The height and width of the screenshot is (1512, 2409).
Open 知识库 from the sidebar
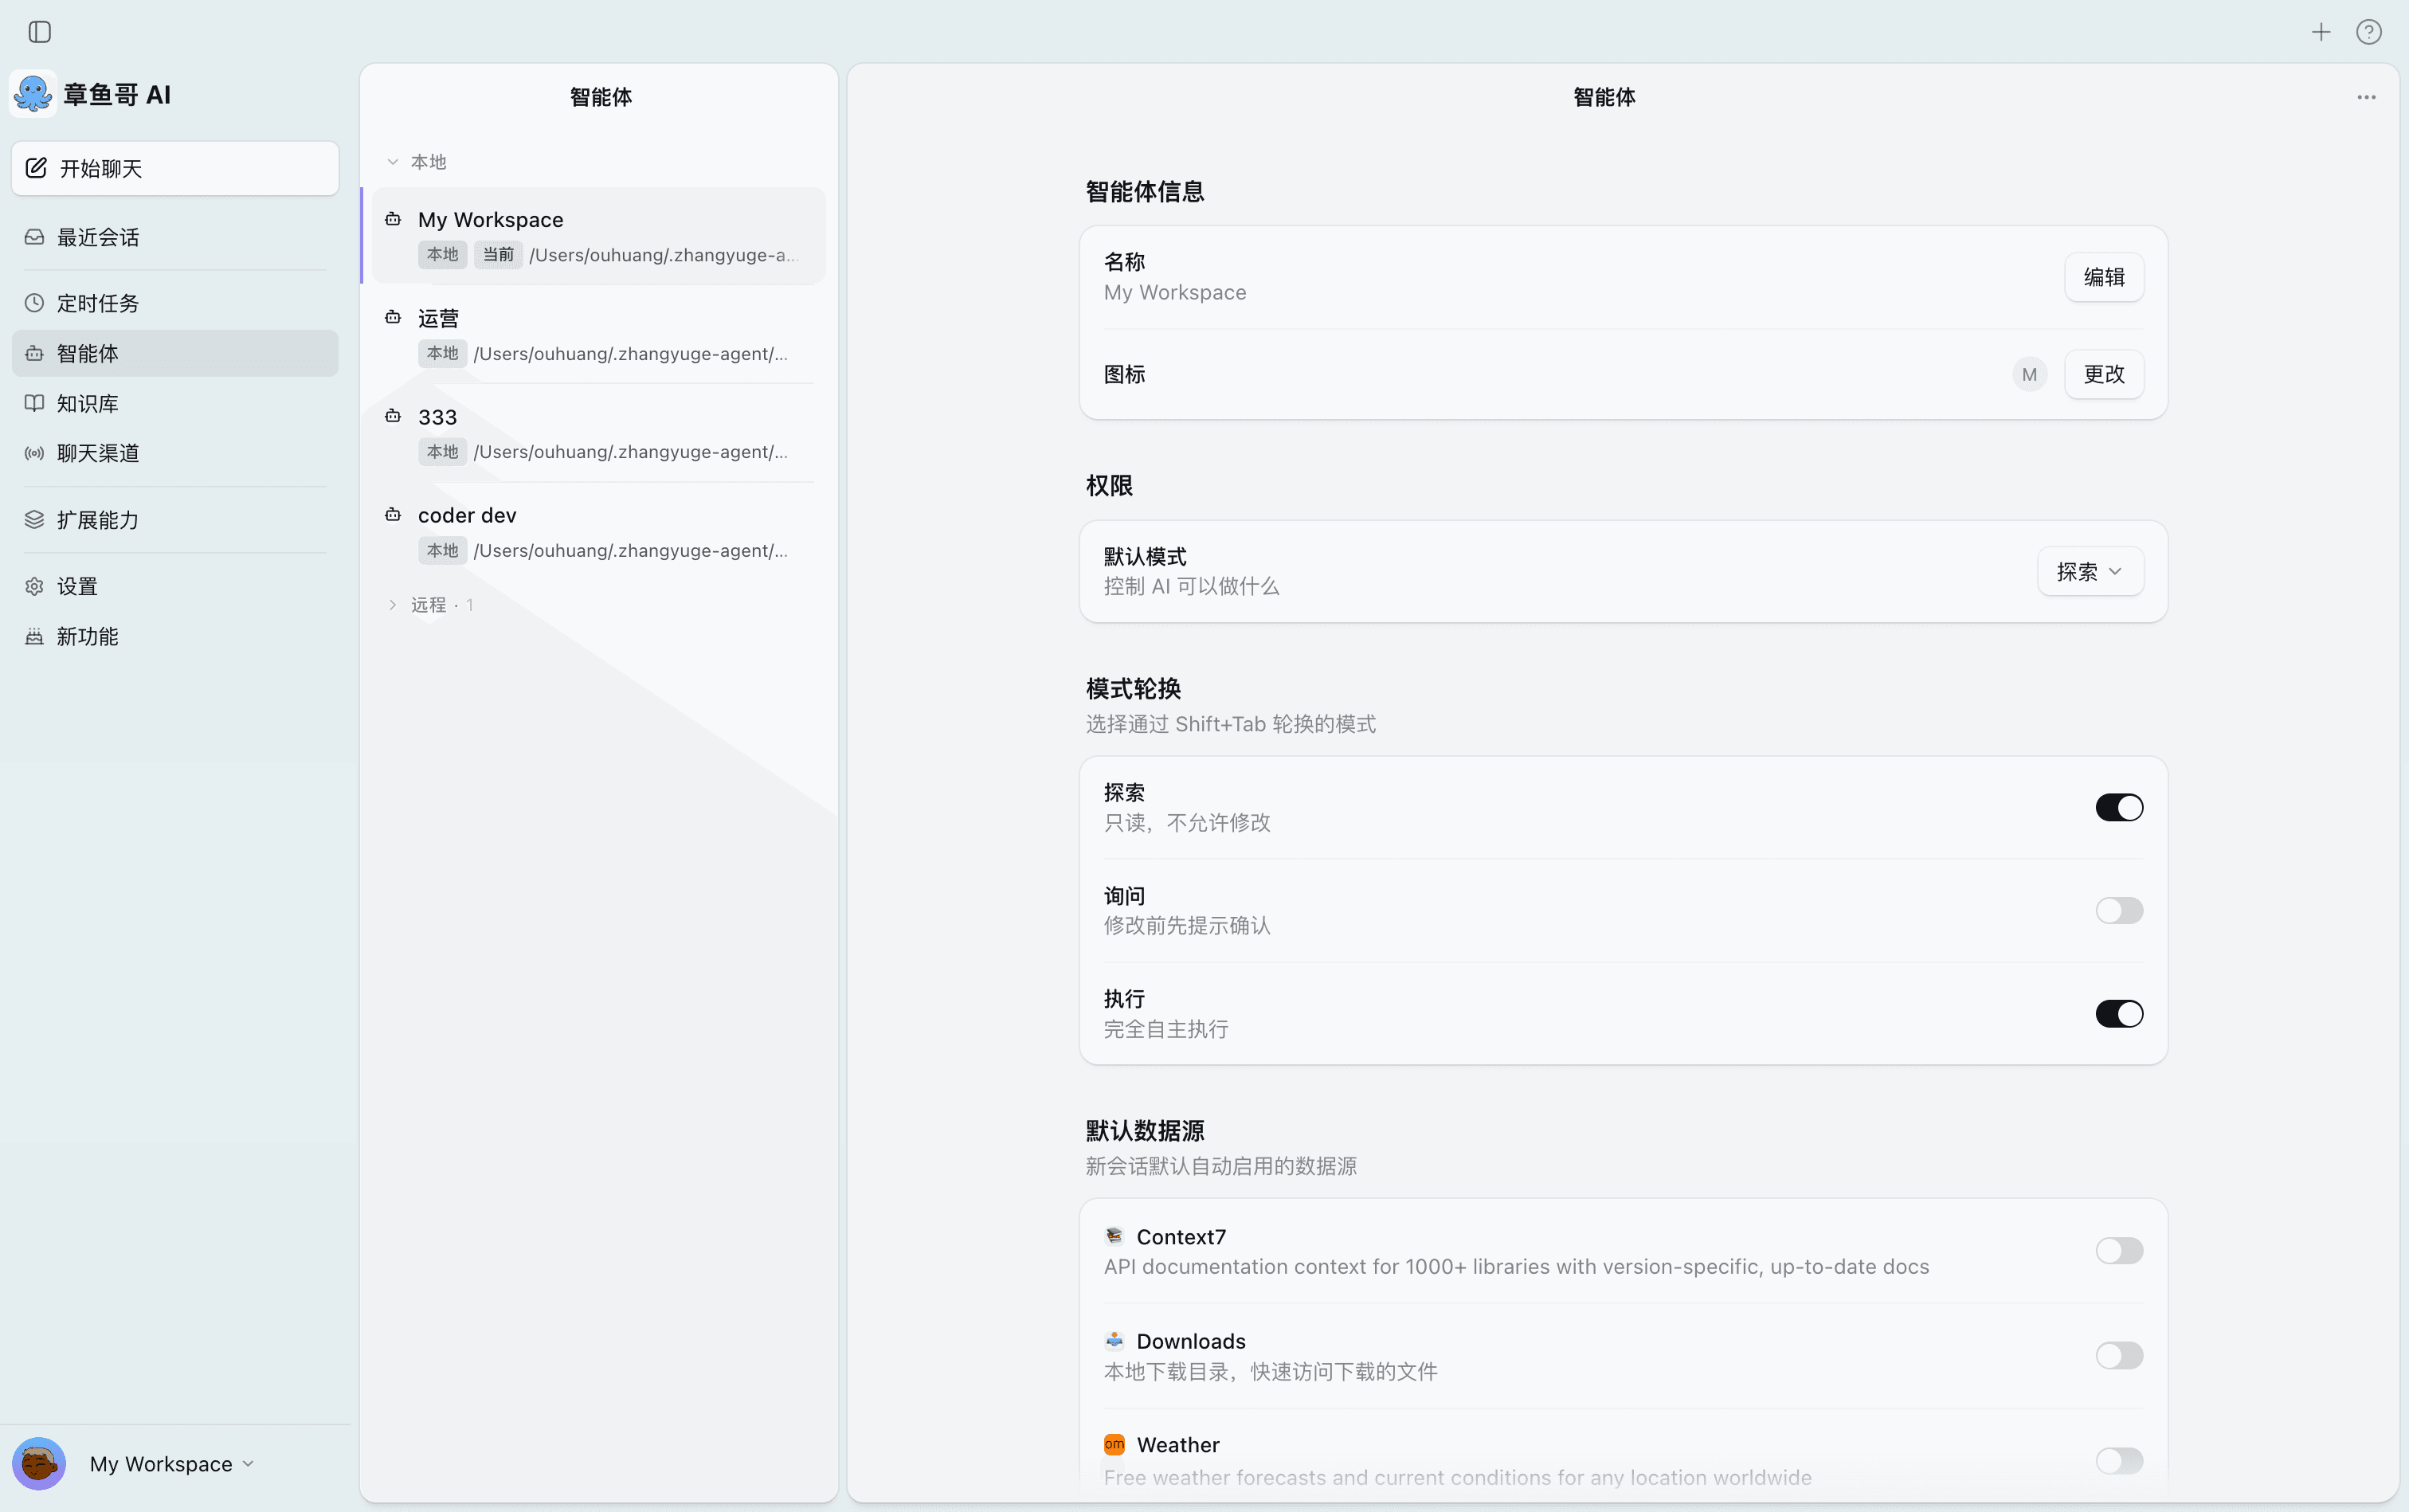coord(87,403)
